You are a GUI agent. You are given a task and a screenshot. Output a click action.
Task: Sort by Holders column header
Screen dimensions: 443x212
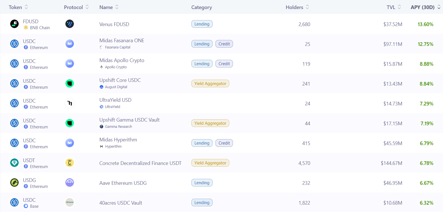tap(298, 7)
